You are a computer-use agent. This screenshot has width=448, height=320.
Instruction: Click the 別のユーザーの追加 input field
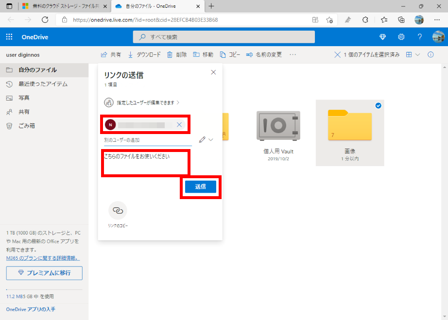click(x=148, y=140)
